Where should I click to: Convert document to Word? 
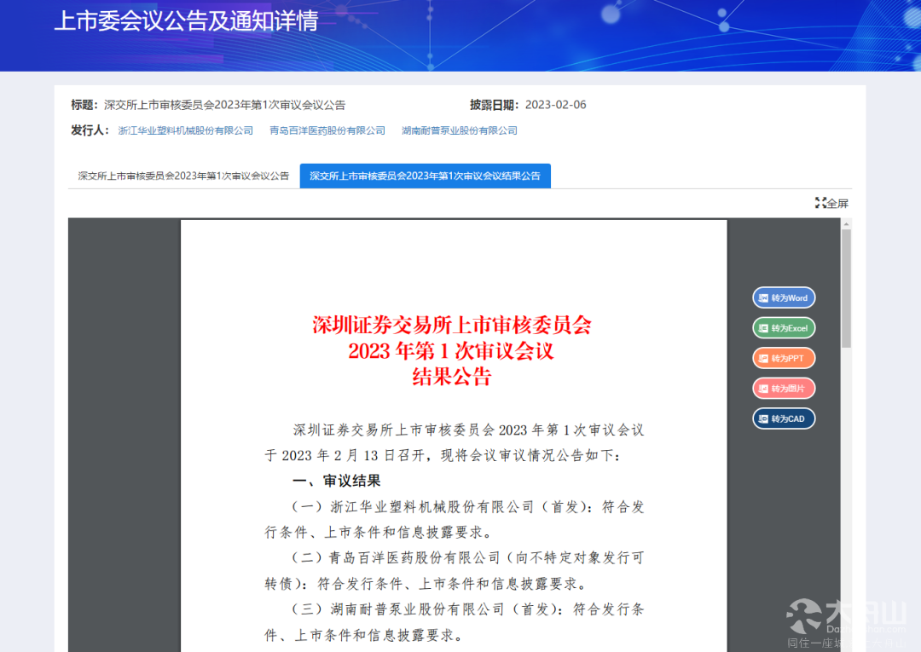tap(785, 298)
